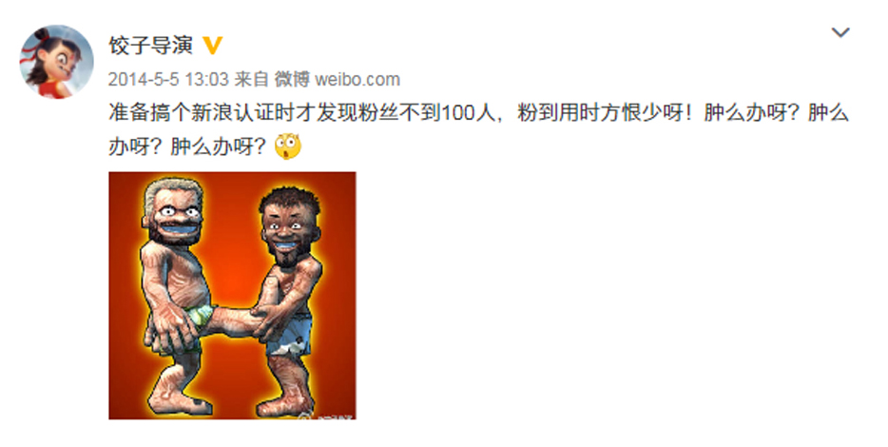
Task: Expand the post options chevron menu
Action: tap(840, 32)
